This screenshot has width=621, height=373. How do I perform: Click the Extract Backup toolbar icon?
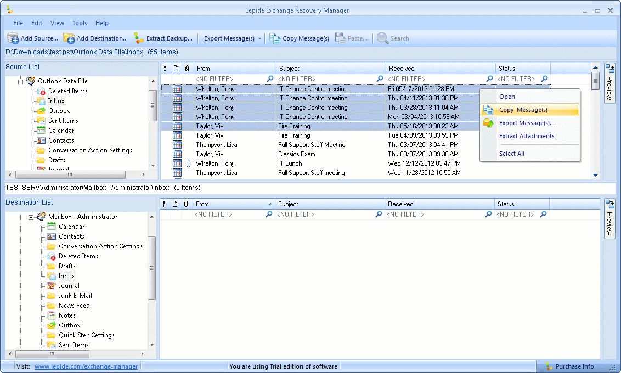tap(138, 38)
